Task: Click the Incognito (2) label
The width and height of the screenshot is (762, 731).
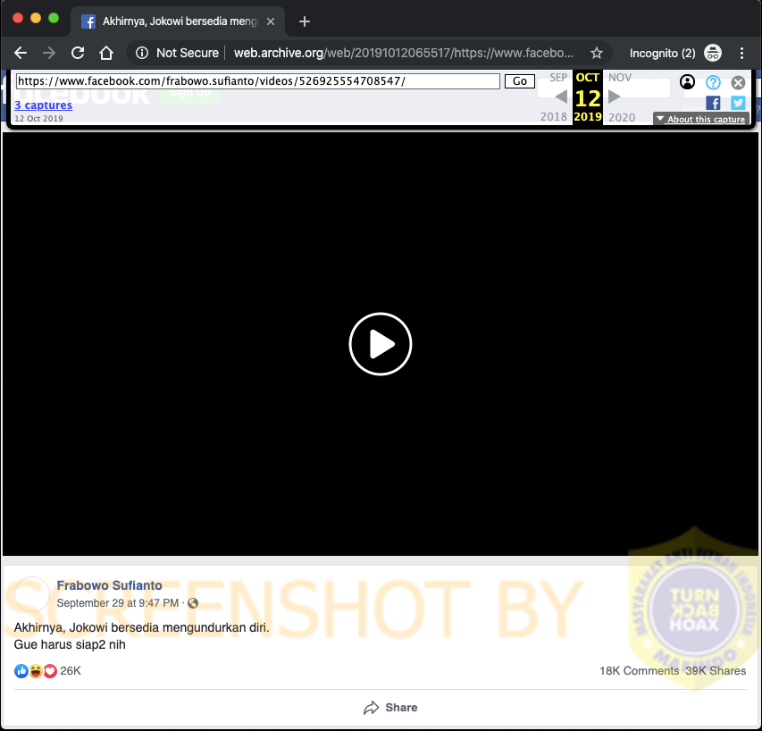Action: tap(662, 53)
